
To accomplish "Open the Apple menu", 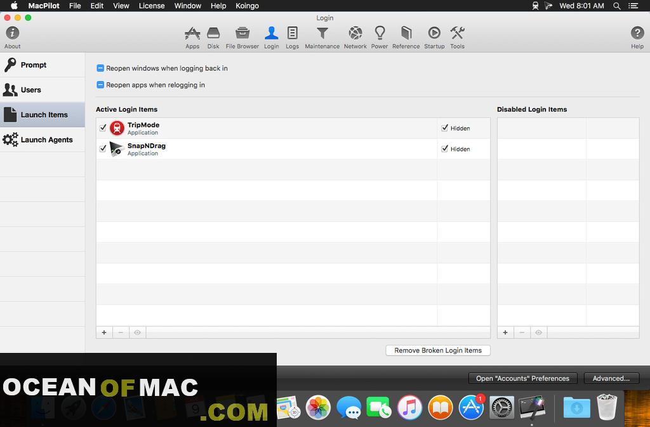I will pyautogui.click(x=14, y=6).
